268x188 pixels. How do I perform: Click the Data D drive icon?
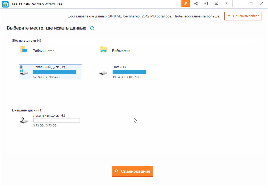(103, 73)
